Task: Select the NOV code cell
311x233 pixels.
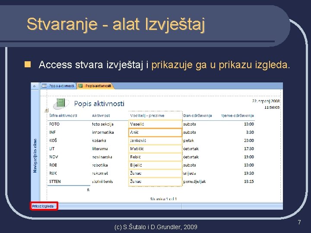Action: tap(54, 157)
